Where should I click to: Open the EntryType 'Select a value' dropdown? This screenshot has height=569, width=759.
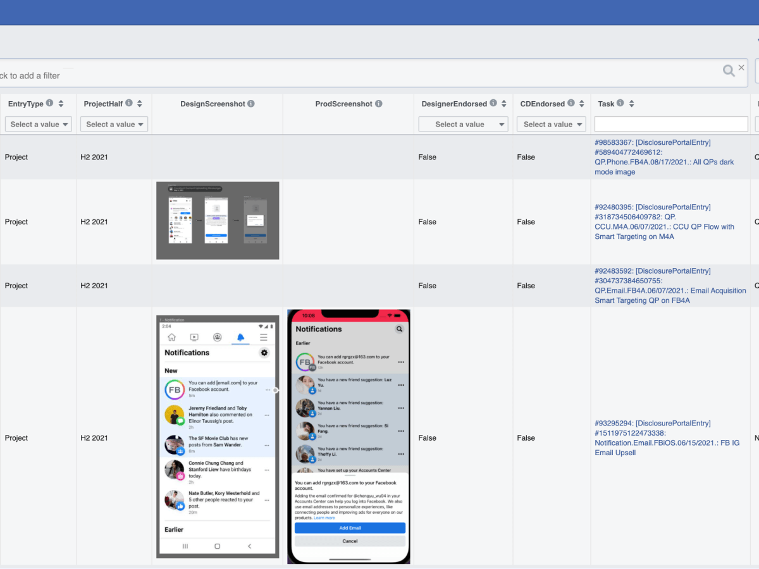click(38, 124)
